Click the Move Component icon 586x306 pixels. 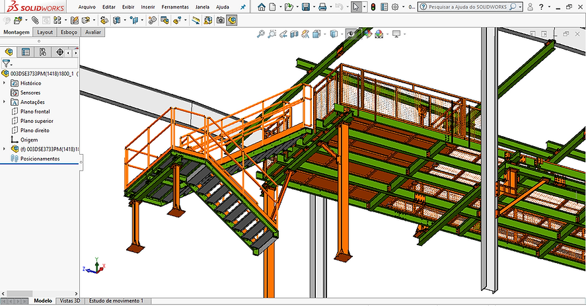click(86, 20)
